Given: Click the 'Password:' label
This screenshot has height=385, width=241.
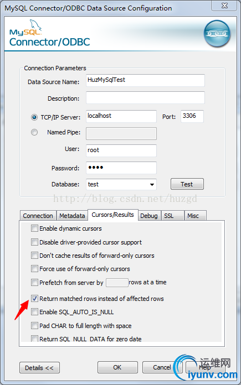Looking at the screenshot, I should (x=65, y=168).
